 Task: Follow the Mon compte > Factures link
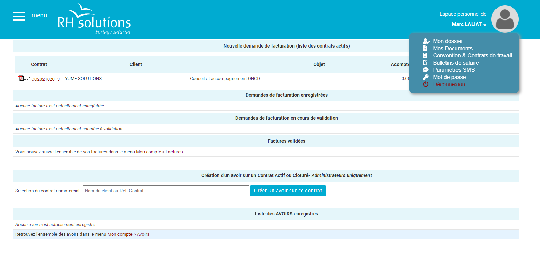pos(159,152)
